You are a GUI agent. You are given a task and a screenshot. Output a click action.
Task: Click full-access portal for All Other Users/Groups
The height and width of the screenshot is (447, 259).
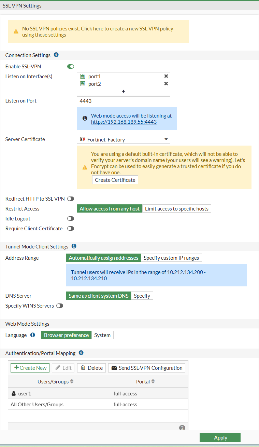(125, 404)
